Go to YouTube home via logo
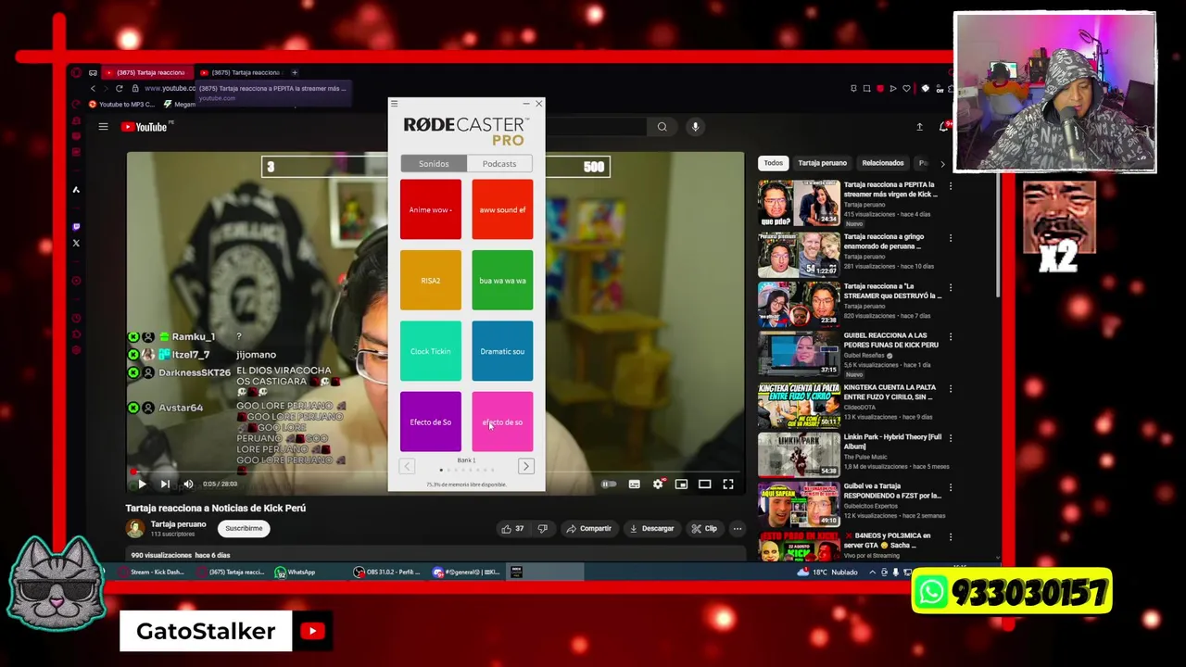The width and height of the screenshot is (1186, 667). point(146,127)
